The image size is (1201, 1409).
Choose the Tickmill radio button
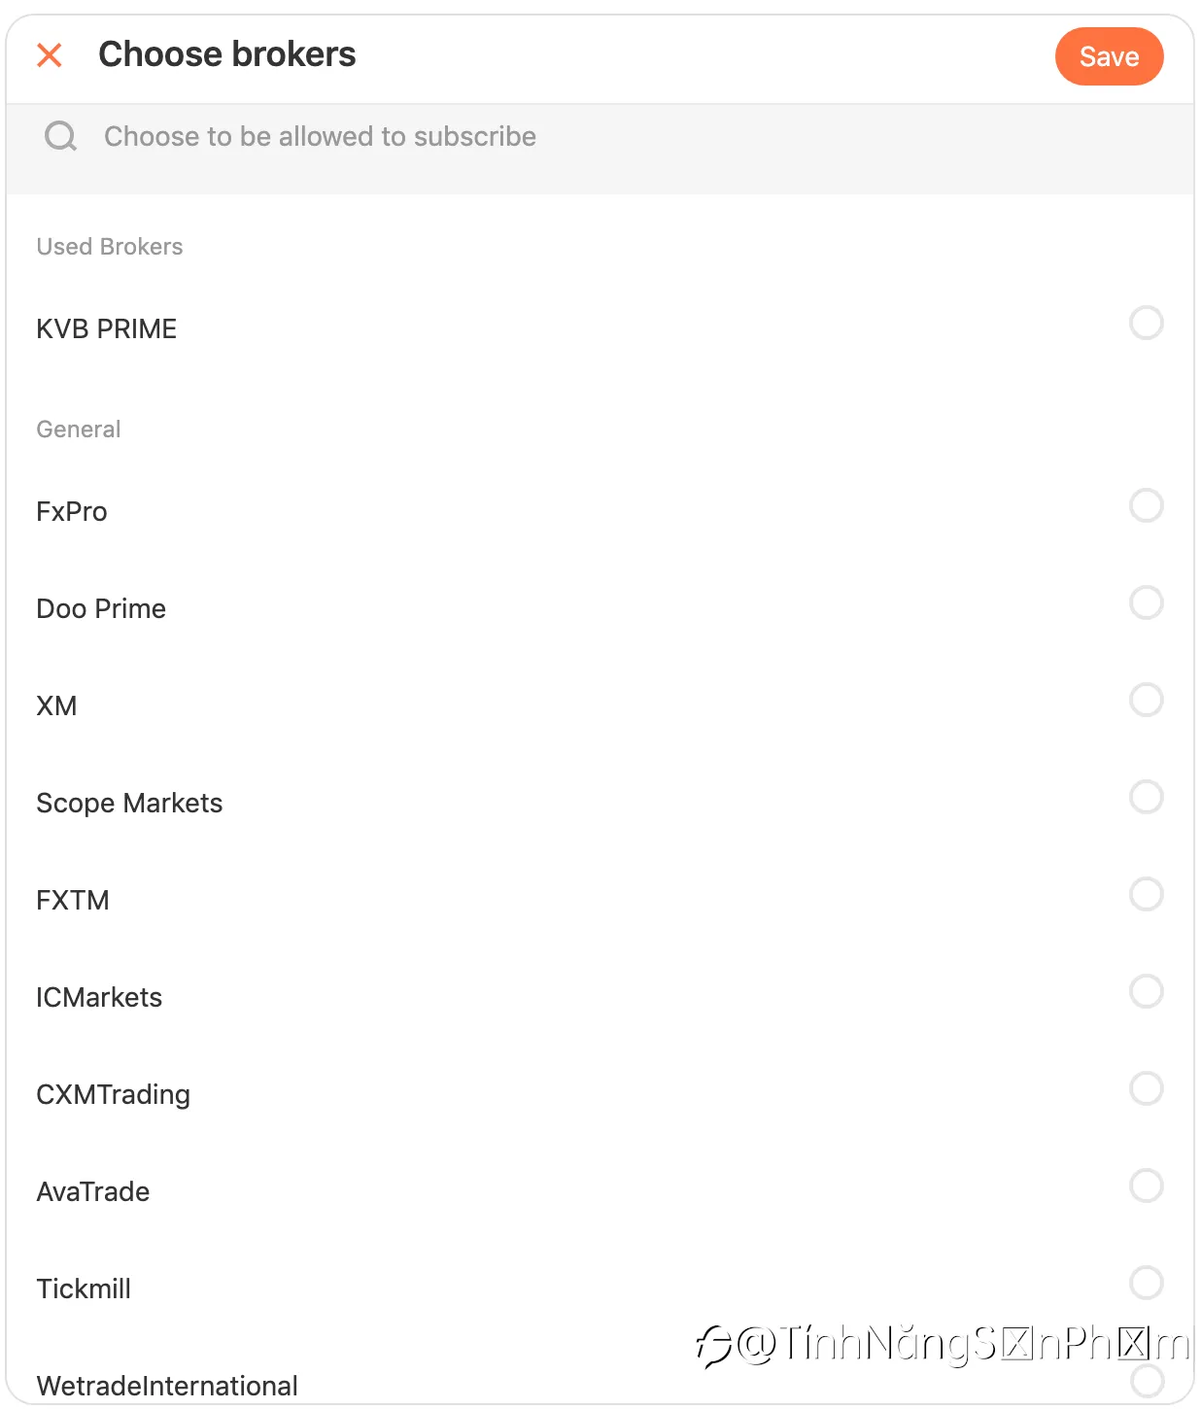[1147, 1283]
